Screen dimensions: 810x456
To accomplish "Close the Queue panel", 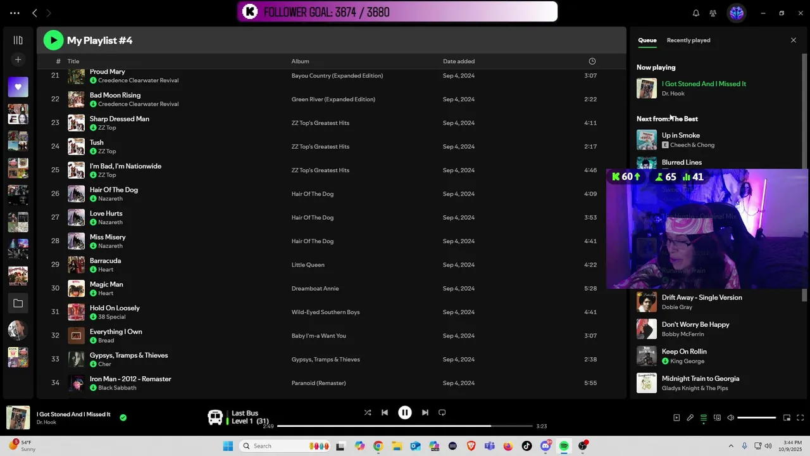I will [x=794, y=40].
